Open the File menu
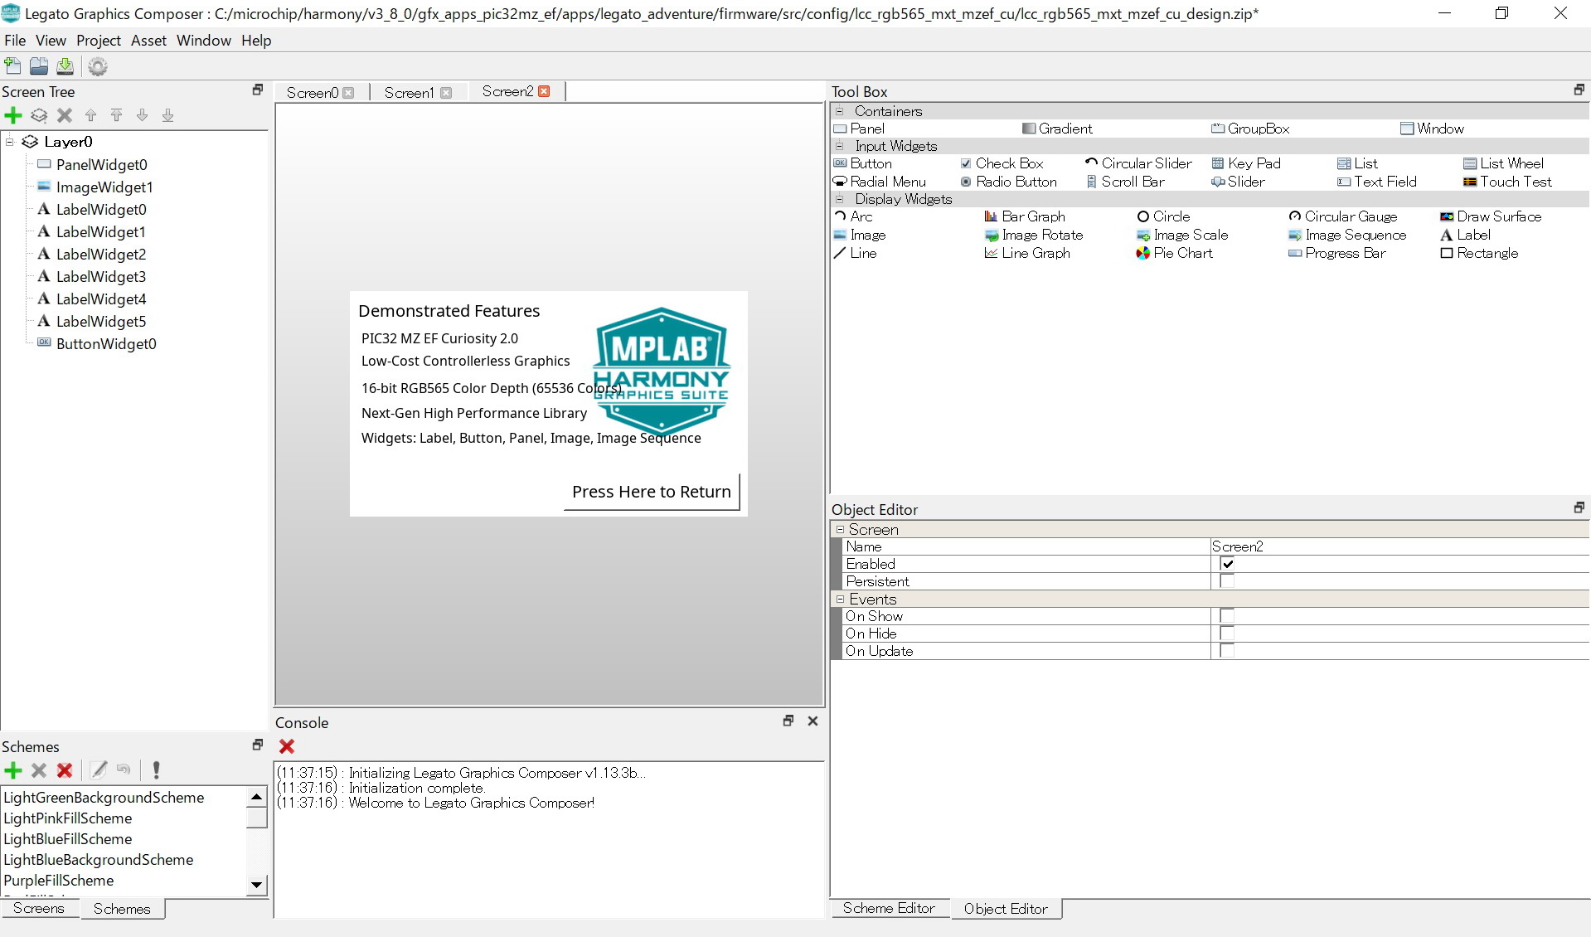The height and width of the screenshot is (937, 1591). pos(15,41)
